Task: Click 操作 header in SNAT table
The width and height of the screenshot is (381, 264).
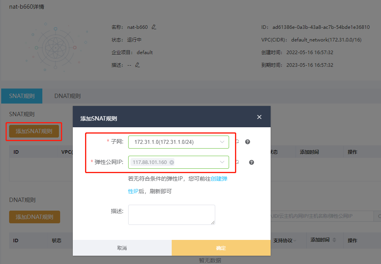Action: tap(353, 152)
